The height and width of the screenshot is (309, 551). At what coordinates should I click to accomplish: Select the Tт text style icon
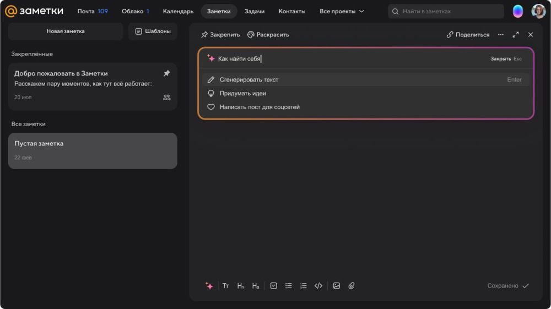pos(226,286)
